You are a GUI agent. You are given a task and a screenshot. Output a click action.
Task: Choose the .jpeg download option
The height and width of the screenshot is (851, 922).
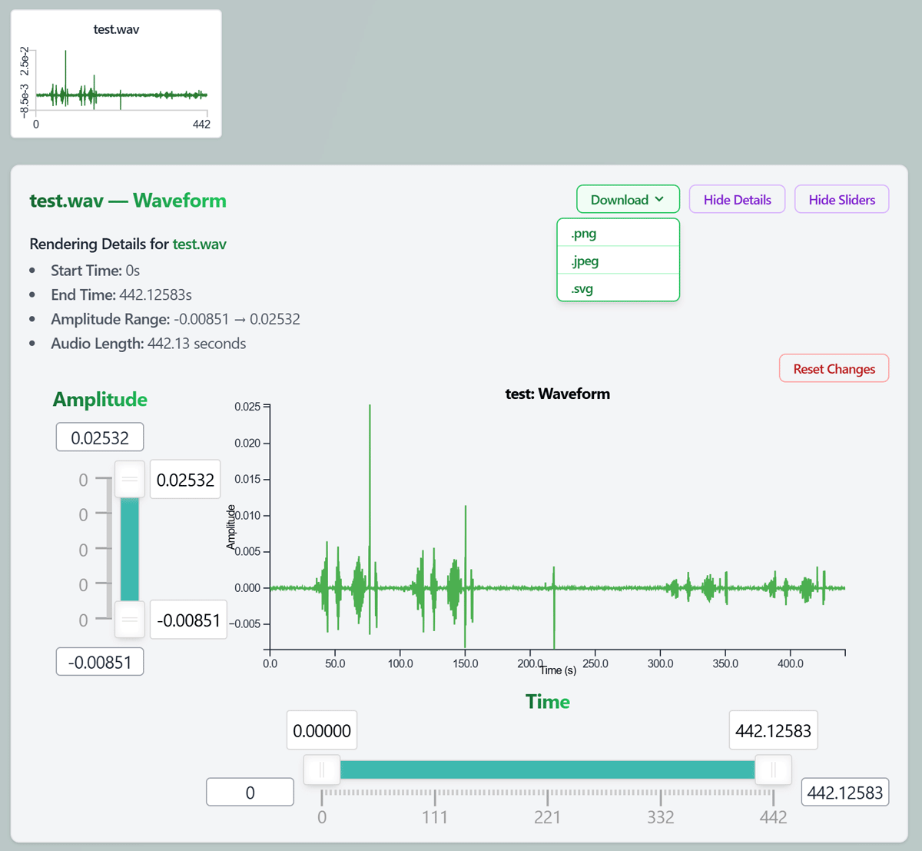point(618,261)
